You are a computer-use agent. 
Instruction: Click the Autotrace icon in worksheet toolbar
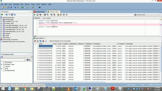[45, 15]
